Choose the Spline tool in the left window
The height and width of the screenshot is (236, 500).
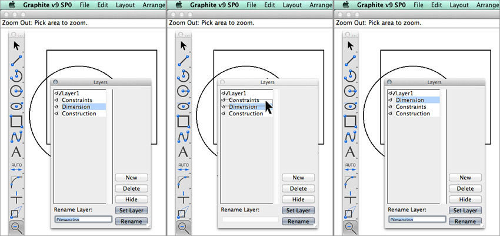tap(16, 137)
